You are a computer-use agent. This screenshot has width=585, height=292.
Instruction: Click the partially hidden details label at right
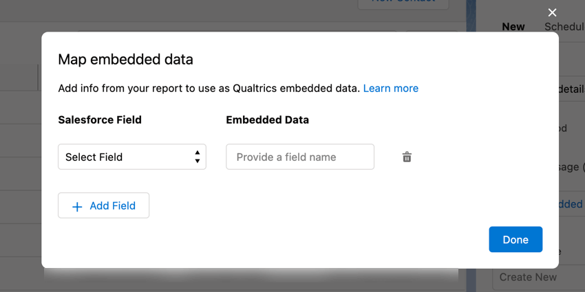571,89
